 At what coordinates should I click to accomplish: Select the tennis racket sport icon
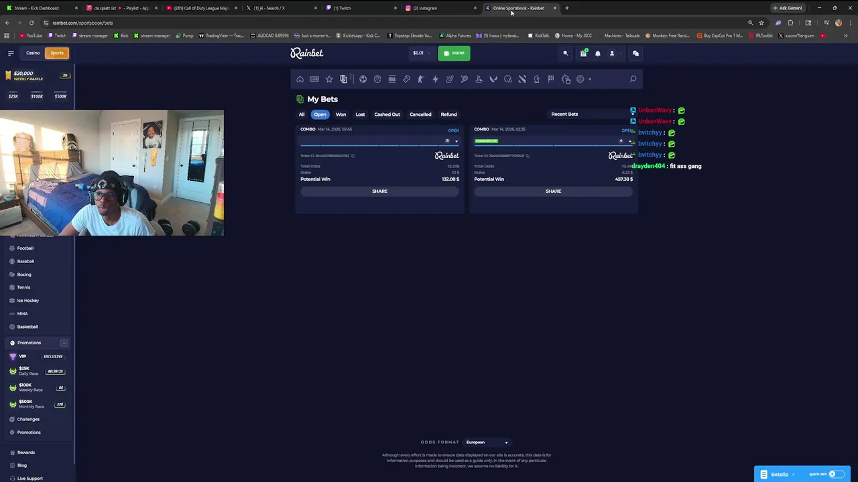point(464,79)
